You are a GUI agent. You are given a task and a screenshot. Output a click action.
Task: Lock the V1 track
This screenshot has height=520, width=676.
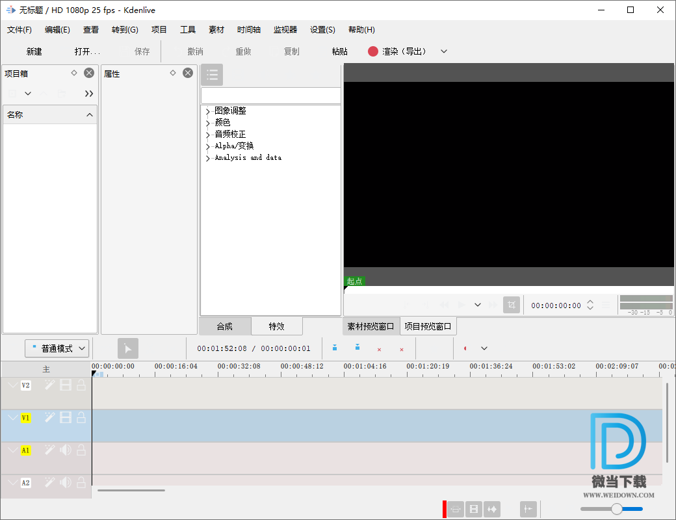(81, 417)
